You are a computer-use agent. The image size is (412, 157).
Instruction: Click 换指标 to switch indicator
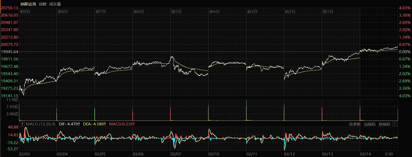click(x=384, y=124)
